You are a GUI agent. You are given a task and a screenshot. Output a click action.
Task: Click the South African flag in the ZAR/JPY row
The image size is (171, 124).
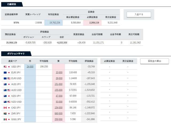5,114
